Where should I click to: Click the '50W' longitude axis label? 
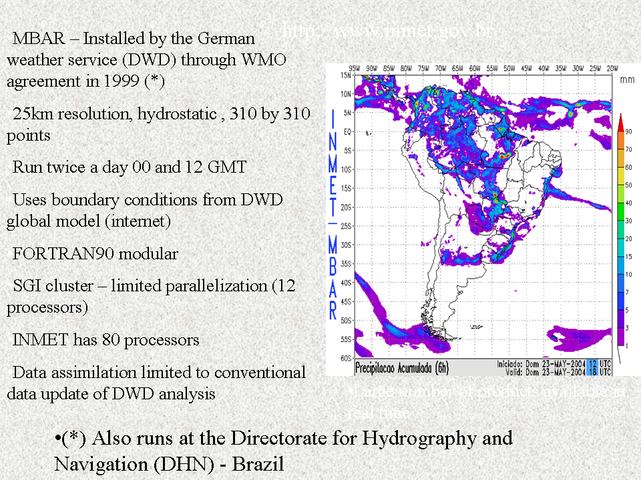pos(509,69)
